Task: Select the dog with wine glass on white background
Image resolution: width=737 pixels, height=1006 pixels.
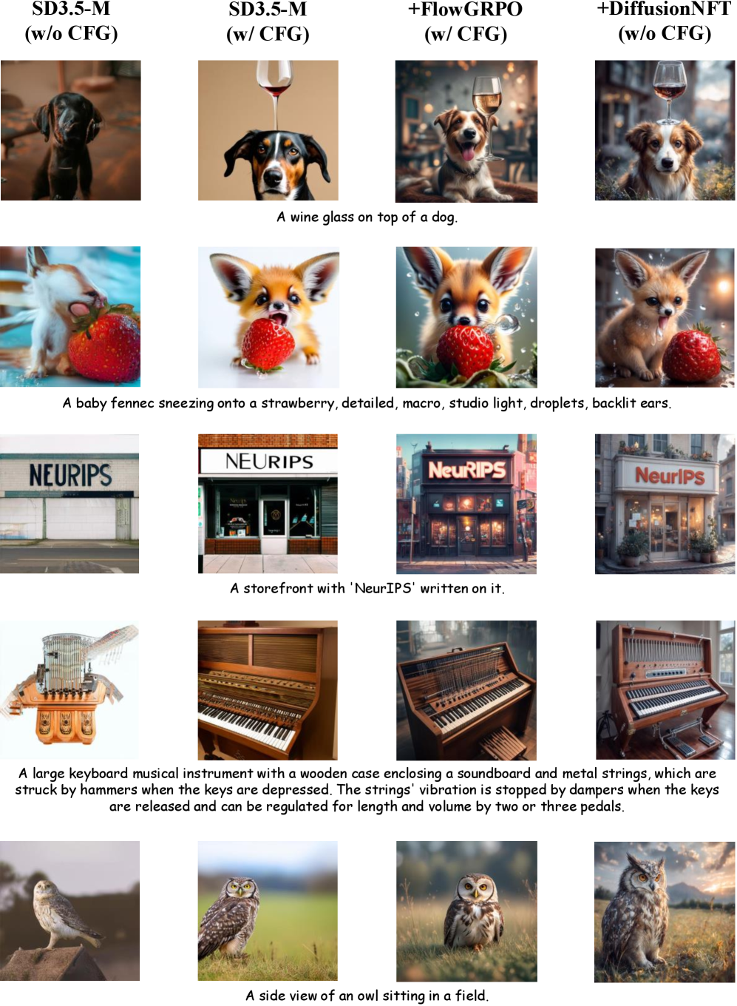Action: point(268,130)
